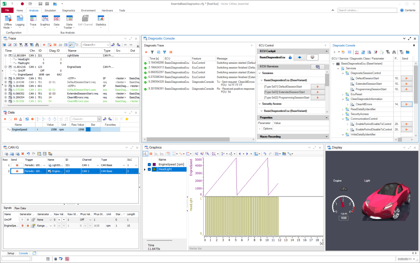Pause the Diagnostic Trace

click(171, 52)
